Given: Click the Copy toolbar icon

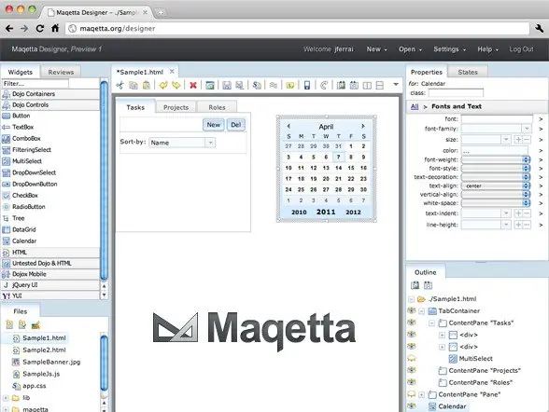Looking at the screenshot, I should 133,85.
